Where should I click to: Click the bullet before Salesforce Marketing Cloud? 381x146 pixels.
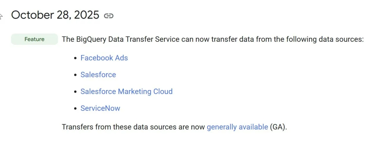click(x=75, y=92)
